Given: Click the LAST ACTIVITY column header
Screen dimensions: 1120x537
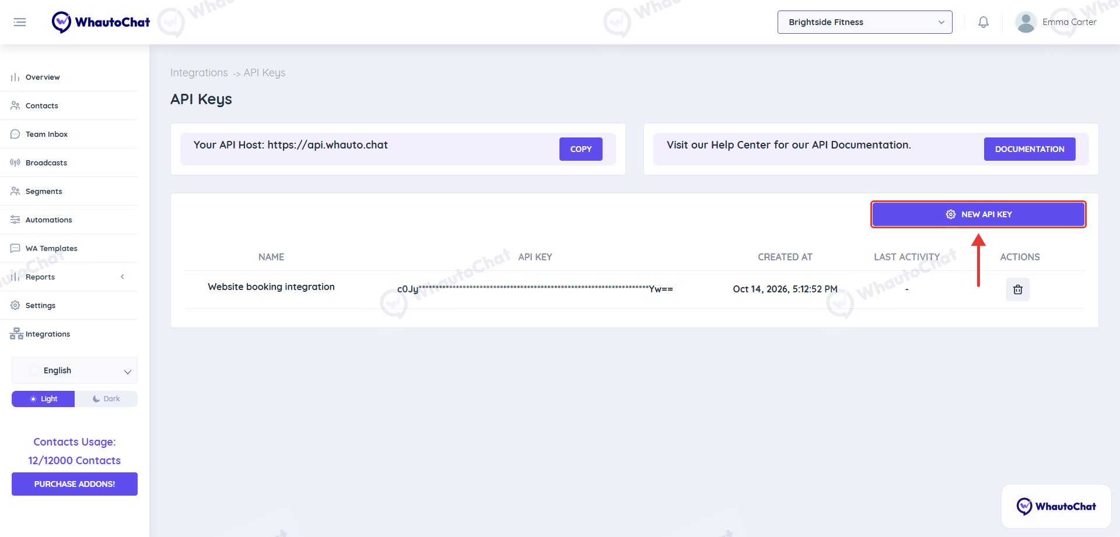Looking at the screenshot, I should [907, 257].
